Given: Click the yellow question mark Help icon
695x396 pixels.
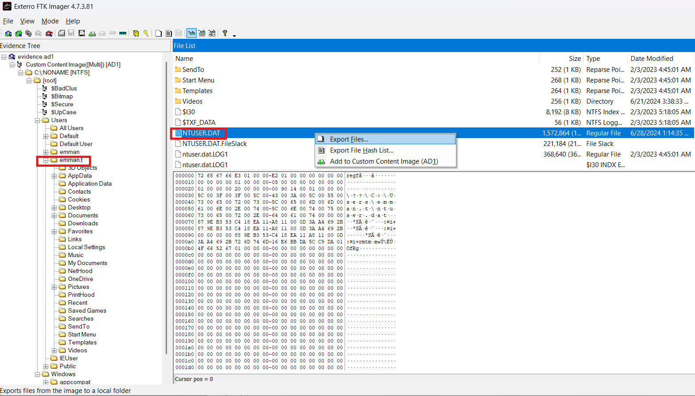Looking at the screenshot, I should [225, 33].
